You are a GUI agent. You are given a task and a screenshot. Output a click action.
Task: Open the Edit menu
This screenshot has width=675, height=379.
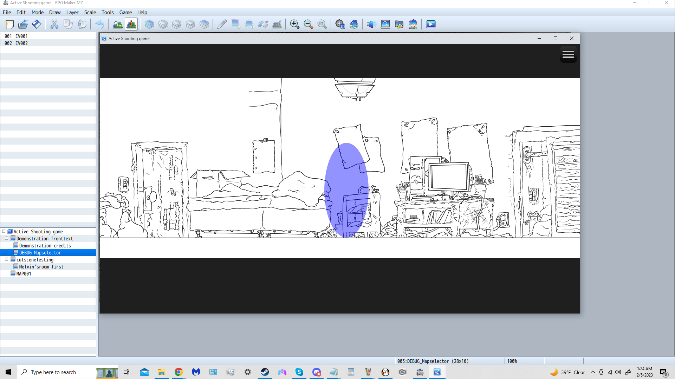[21, 12]
